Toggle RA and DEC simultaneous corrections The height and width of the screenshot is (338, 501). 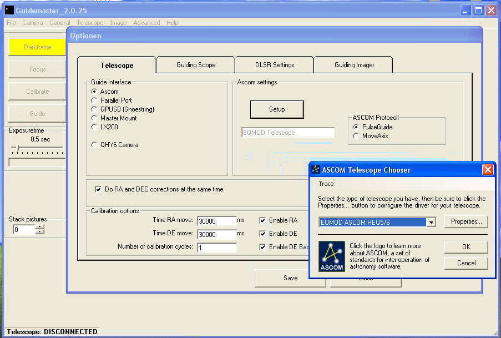coord(98,189)
